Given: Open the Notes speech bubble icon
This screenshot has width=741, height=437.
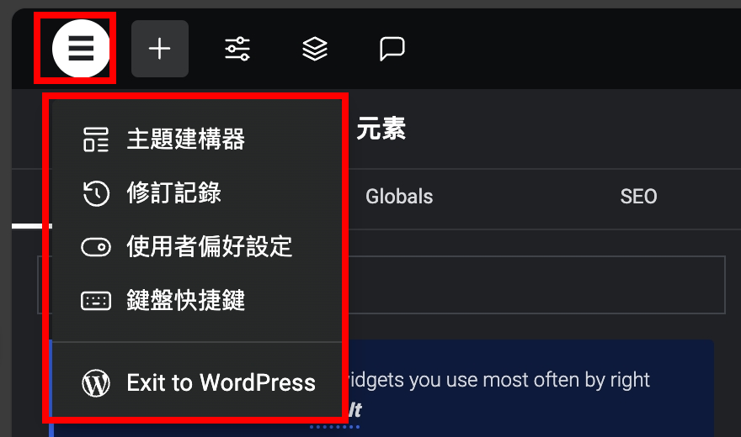Looking at the screenshot, I should (392, 49).
